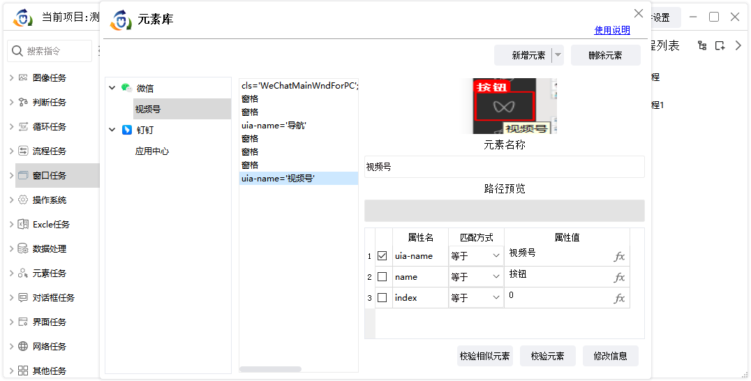This screenshot has width=751, height=381.
Task: Click fx icon in name row
Action: [x=619, y=277]
